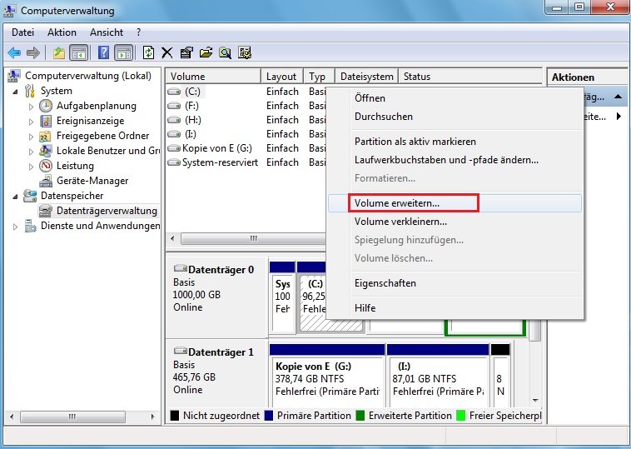
Task: Open the Datei menu
Action: (x=22, y=32)
